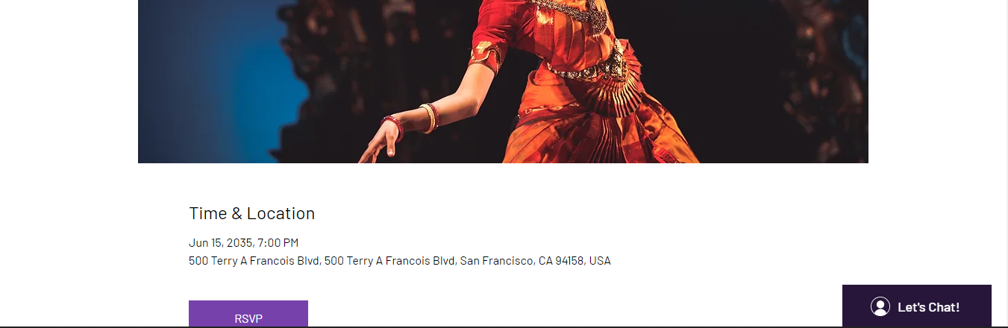Click the Jun 15, 2035 date text
1008x328 pixels.
point(220,242)
